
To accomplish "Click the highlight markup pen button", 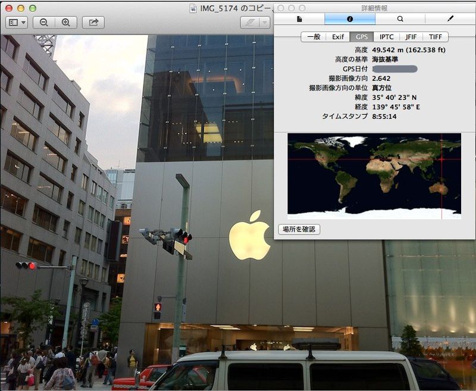I will coord(250,23).
